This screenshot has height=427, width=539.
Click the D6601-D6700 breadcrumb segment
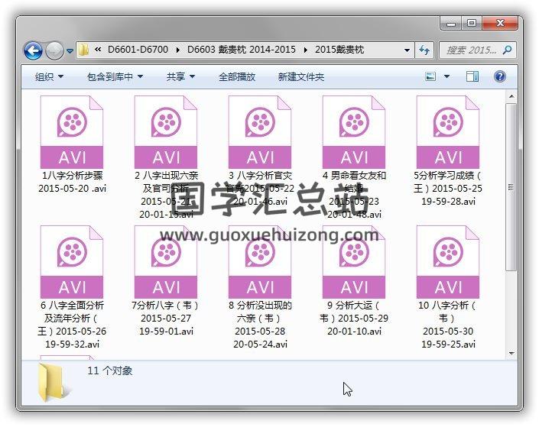point(137,50)
